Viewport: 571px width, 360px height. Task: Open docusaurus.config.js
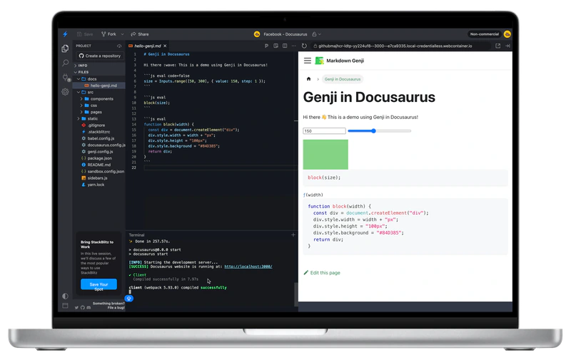click(99, 145)
